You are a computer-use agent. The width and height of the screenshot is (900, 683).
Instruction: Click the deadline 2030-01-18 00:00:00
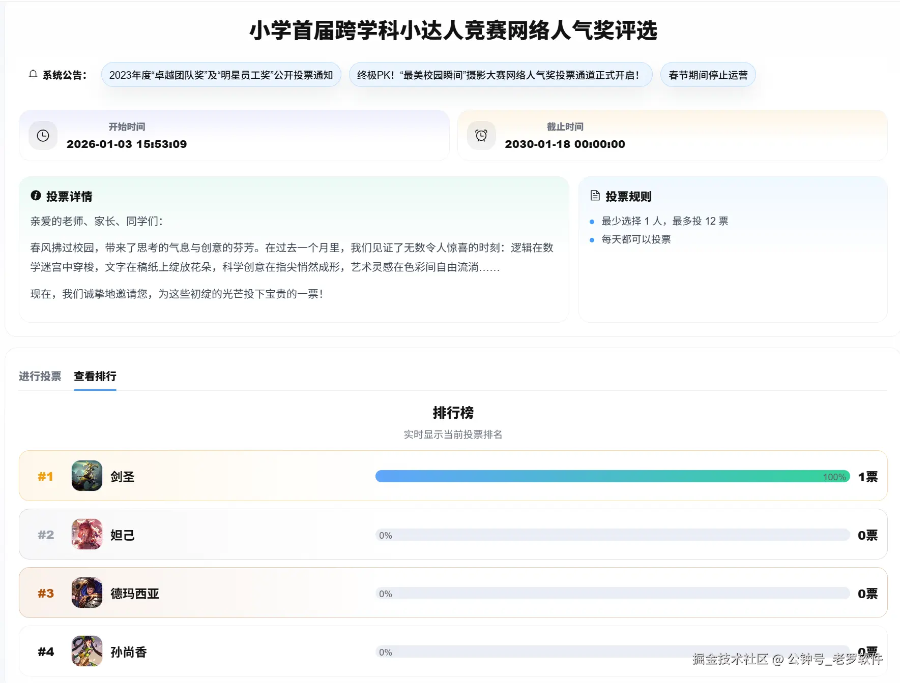click(565, 144)
